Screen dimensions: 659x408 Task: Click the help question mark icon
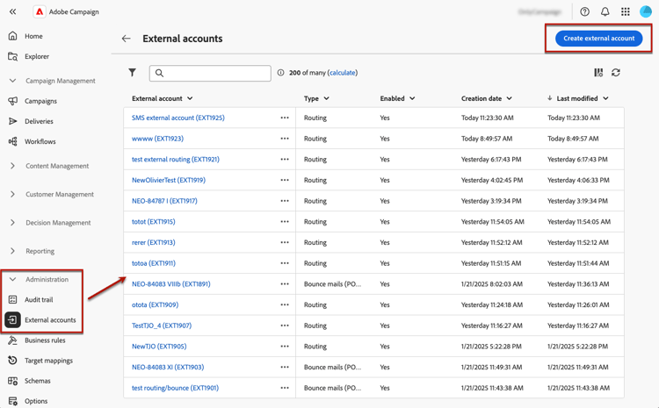click(x=584, y=12)
